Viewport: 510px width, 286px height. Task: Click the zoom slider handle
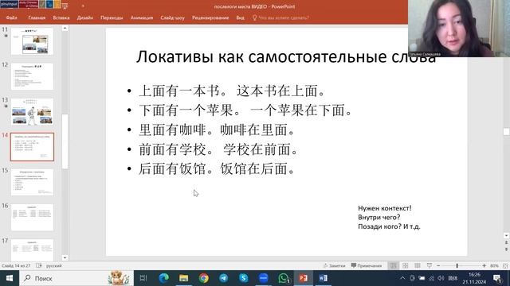pyautogui.click(x=457, y=265)
